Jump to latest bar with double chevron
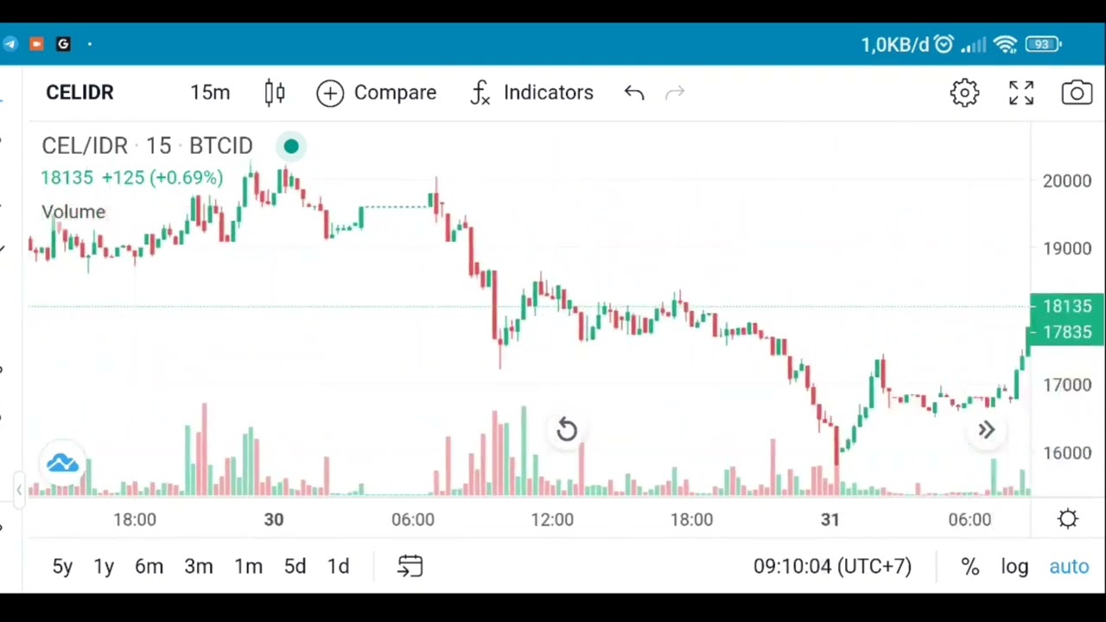The image size is (1106, 622). click(x=986, y=429)
